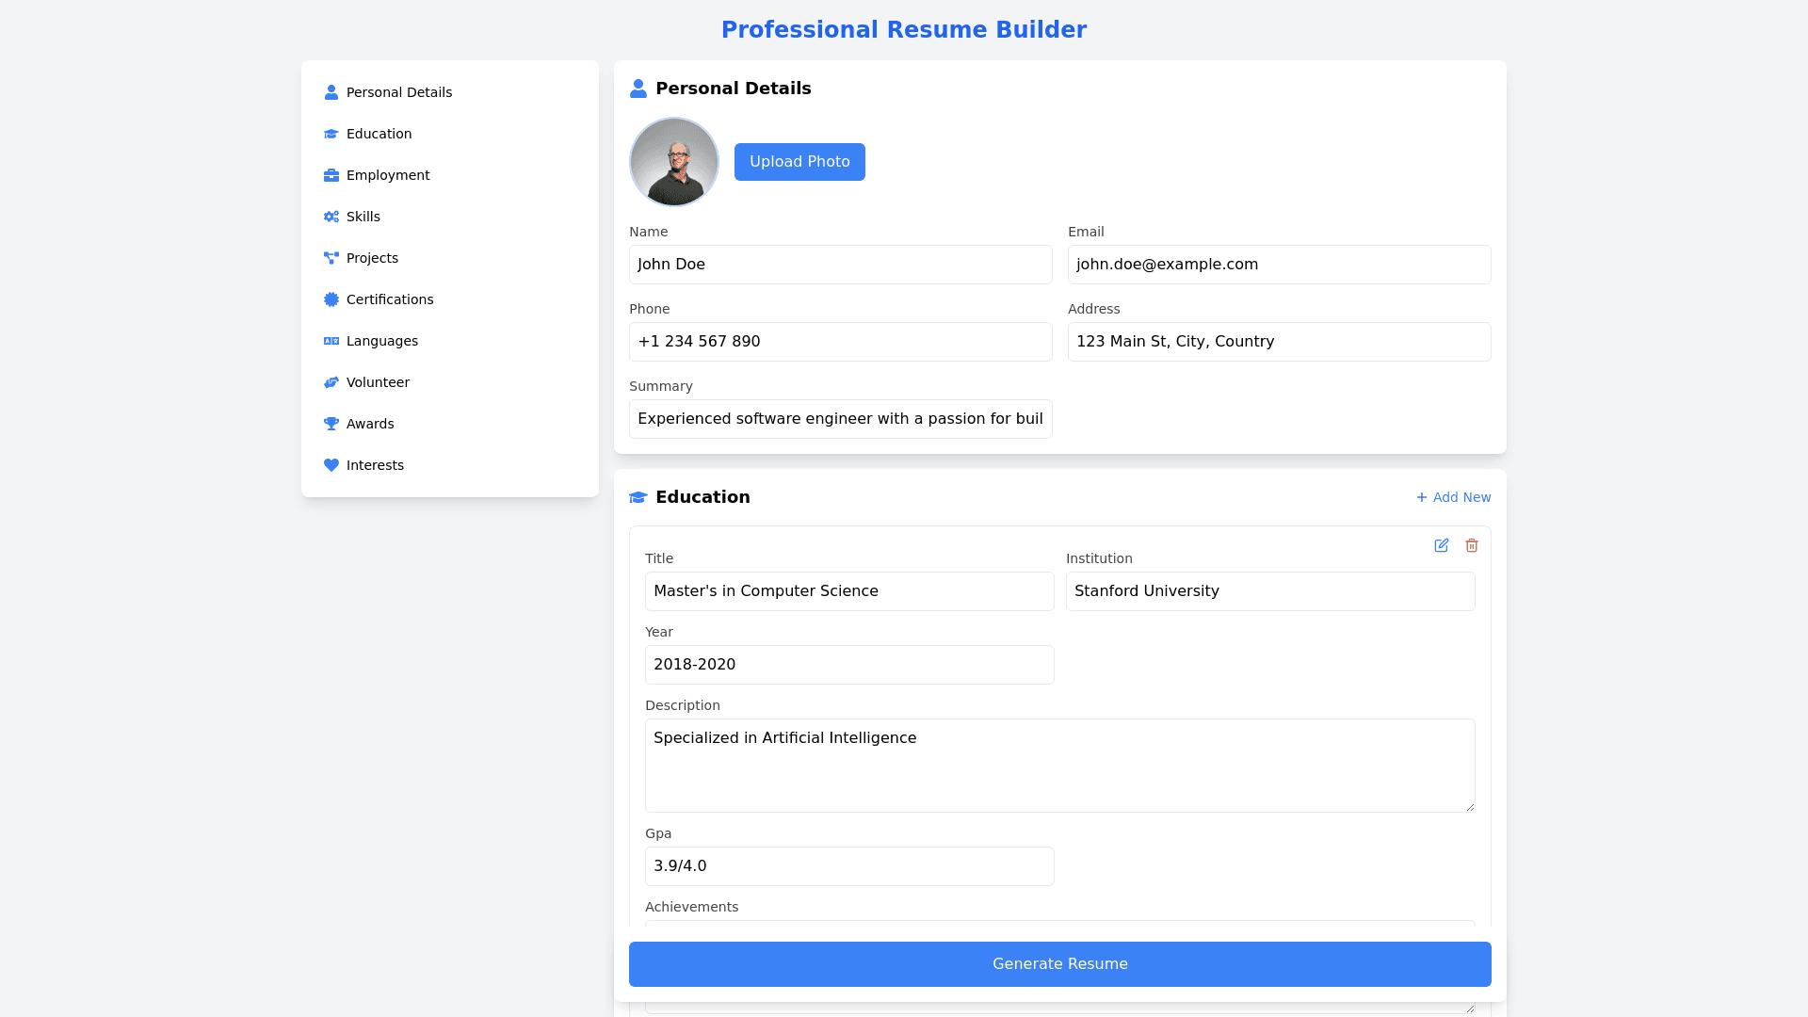Click the briefcase icon for Employment
Image resolution: width=1808 pixels, height=1017 pixels.
331,175
